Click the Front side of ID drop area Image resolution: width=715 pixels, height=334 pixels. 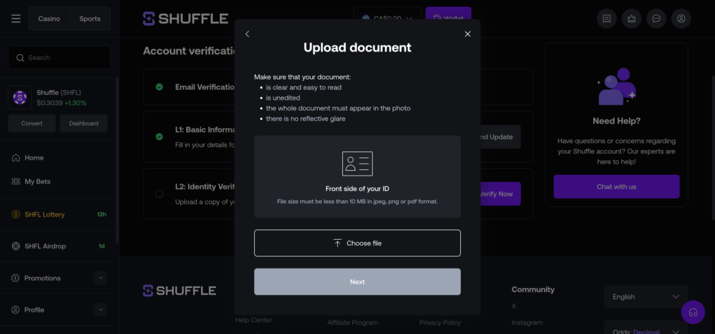357,176
